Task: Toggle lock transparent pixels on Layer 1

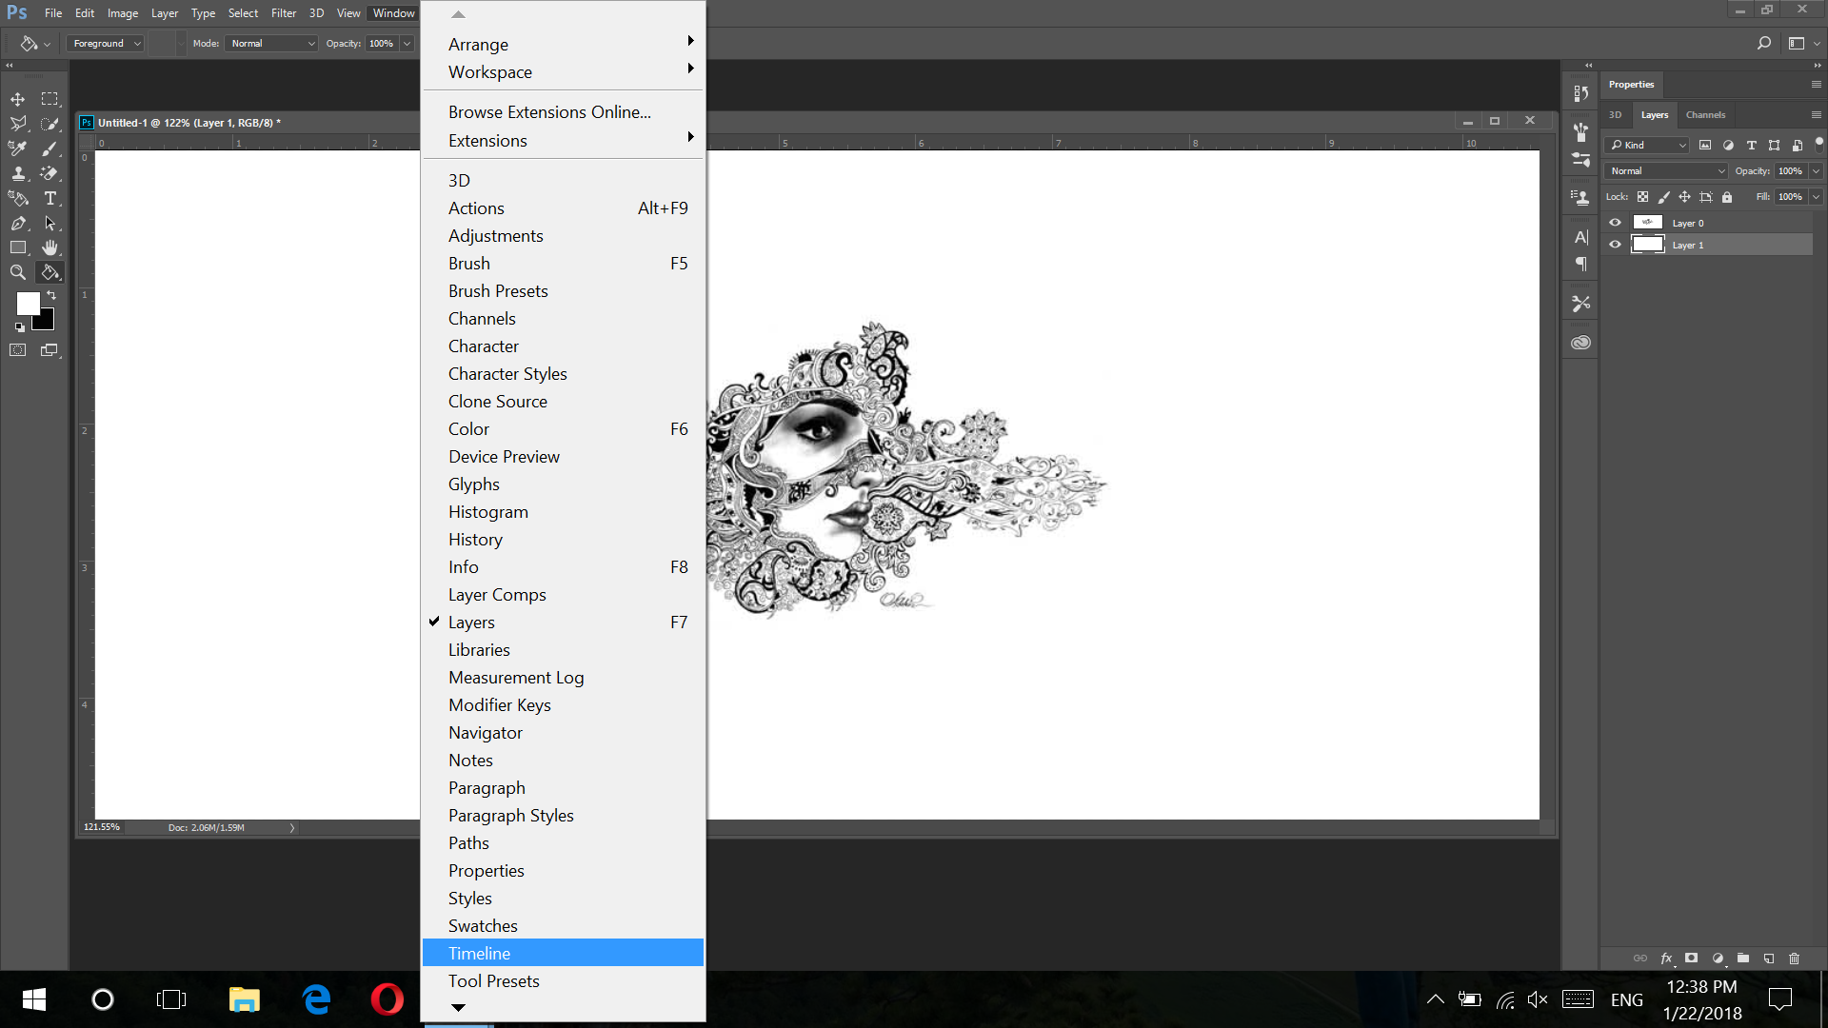Action: pyautogui.click(x=1643, y=197)
